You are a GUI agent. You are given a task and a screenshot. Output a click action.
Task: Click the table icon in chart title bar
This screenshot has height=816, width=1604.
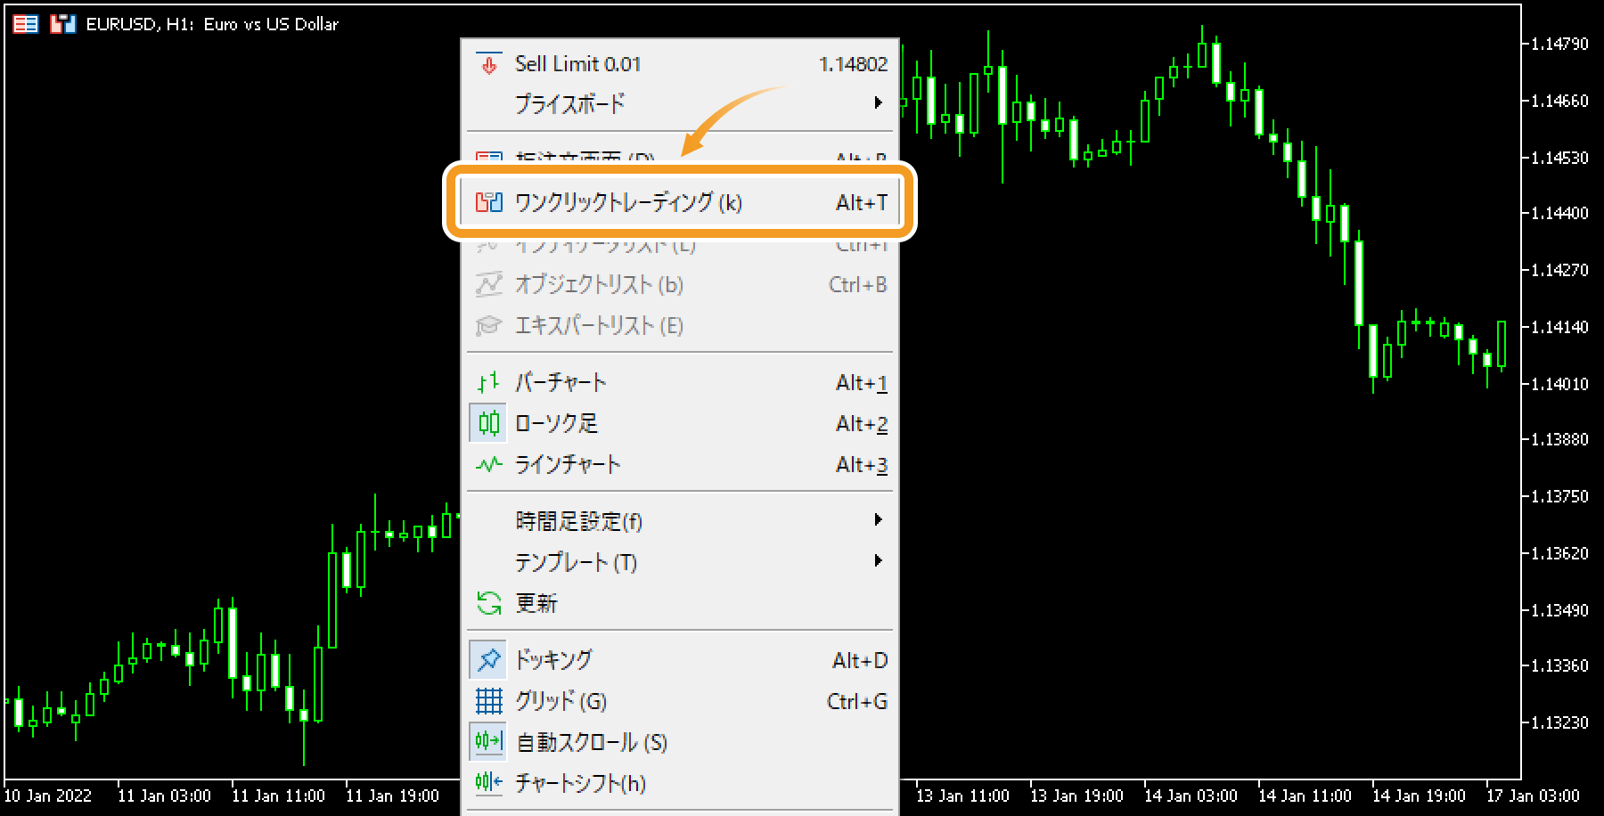26,24
